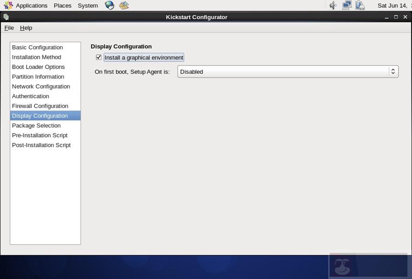This screenshot has height=279, width=412.
Task: Open the File menu
Action: (x=9, y=27)
